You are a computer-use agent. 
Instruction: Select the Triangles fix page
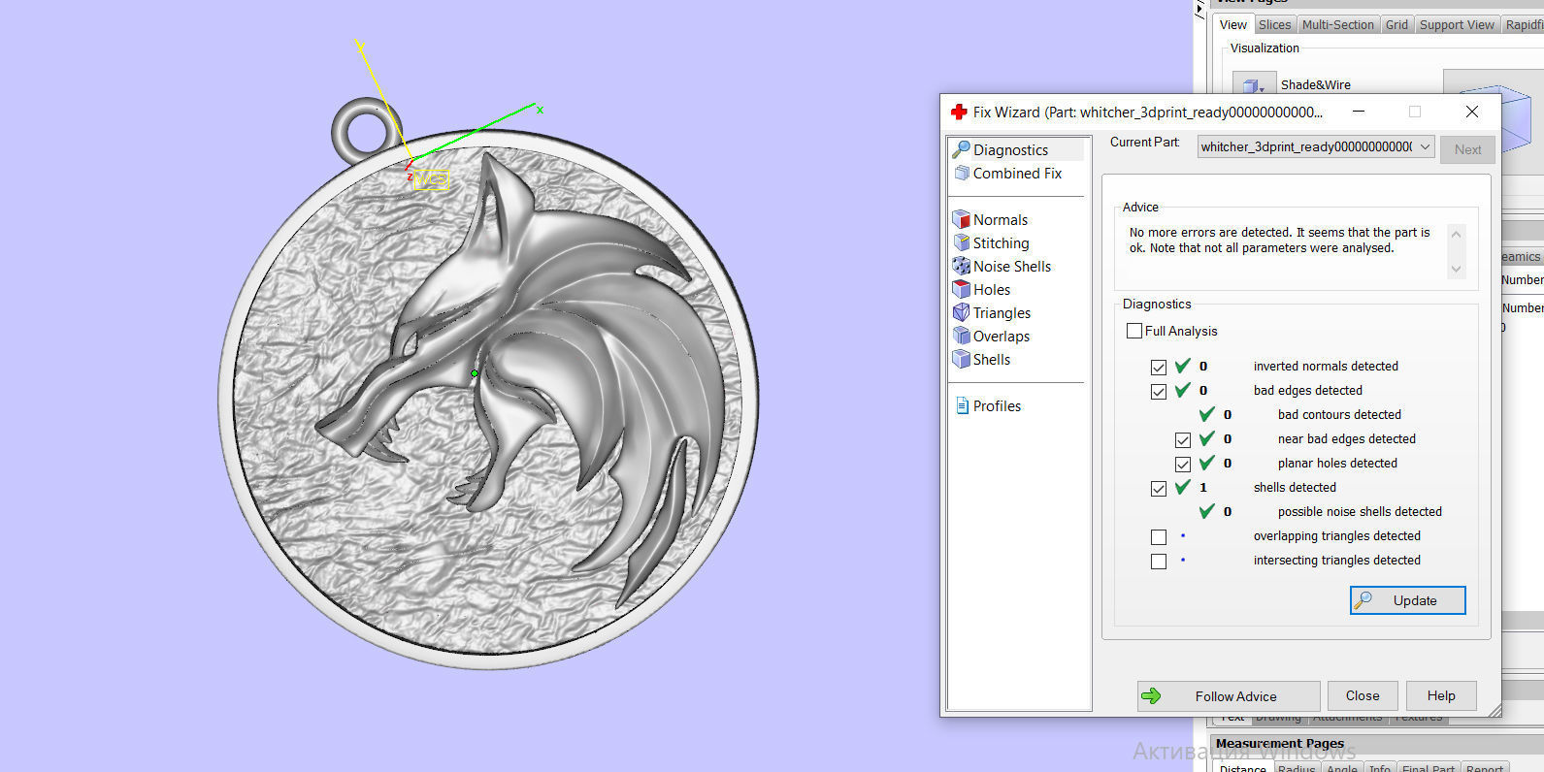[x=1002, y=312]
